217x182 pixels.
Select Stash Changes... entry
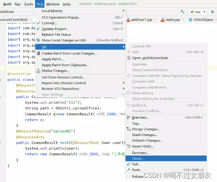click(166, 135)
